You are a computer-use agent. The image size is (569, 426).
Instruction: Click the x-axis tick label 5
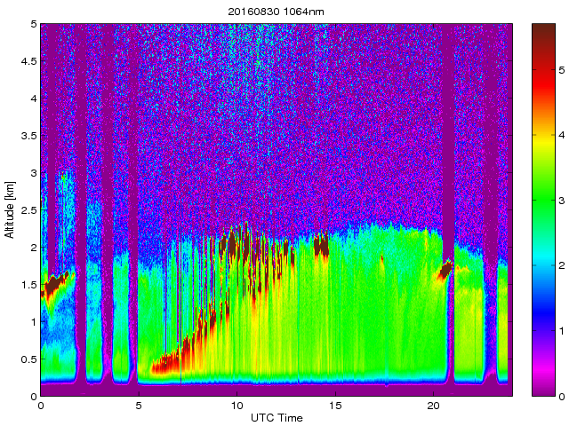click(x=139, y=406)
